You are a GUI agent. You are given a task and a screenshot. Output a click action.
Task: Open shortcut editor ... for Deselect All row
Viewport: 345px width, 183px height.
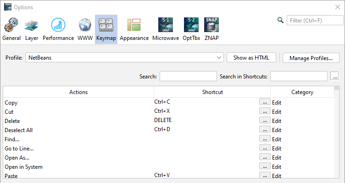[265, 130]
